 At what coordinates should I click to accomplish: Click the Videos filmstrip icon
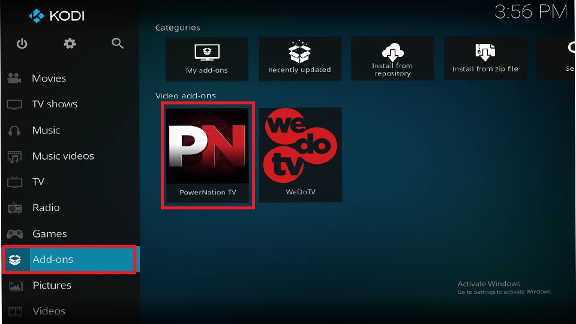point(16,311)
